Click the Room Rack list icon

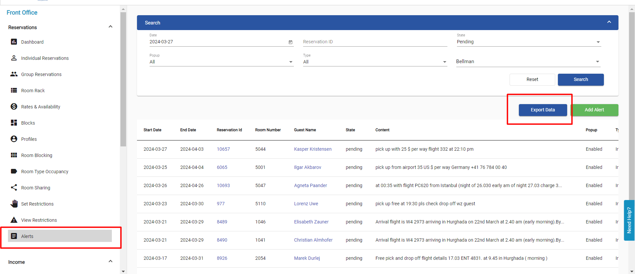[x=14, y=90]
